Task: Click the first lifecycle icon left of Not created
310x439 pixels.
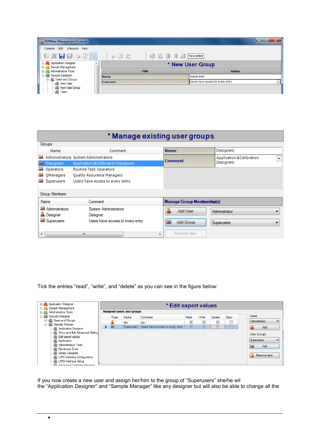Action: pyautogui.click(x=152, y=56)
